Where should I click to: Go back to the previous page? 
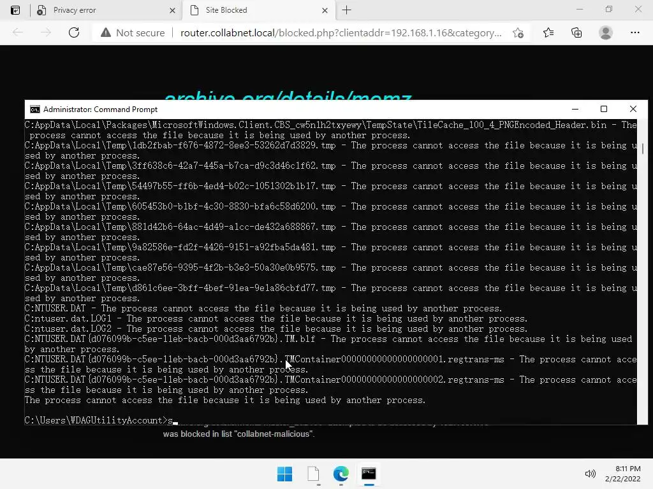[17, 32]
